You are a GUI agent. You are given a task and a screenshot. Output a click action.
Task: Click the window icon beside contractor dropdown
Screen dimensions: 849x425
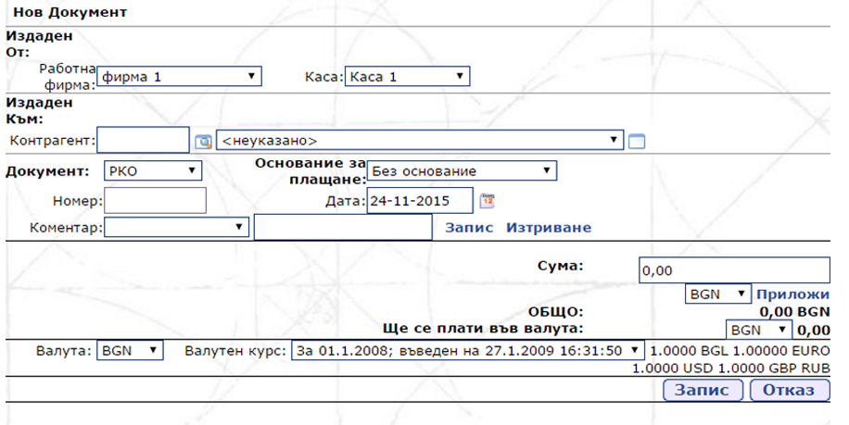click(637, 142)
